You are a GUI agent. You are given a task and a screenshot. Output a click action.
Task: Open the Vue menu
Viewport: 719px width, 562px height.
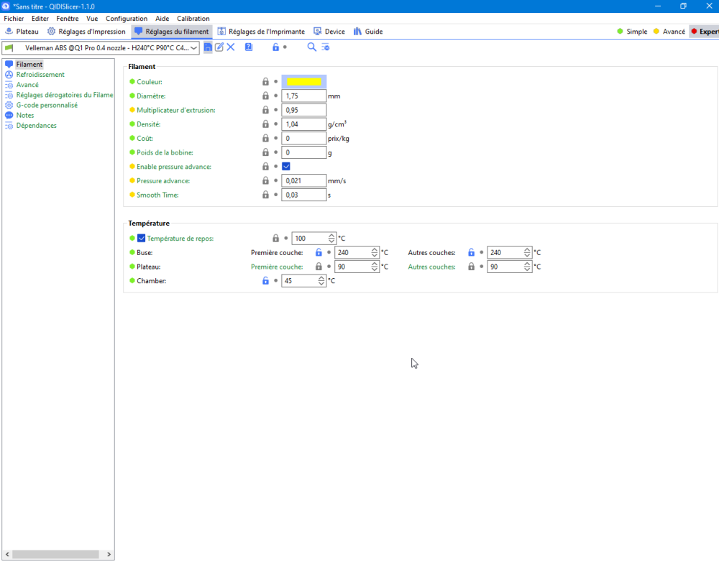point(92,19)
